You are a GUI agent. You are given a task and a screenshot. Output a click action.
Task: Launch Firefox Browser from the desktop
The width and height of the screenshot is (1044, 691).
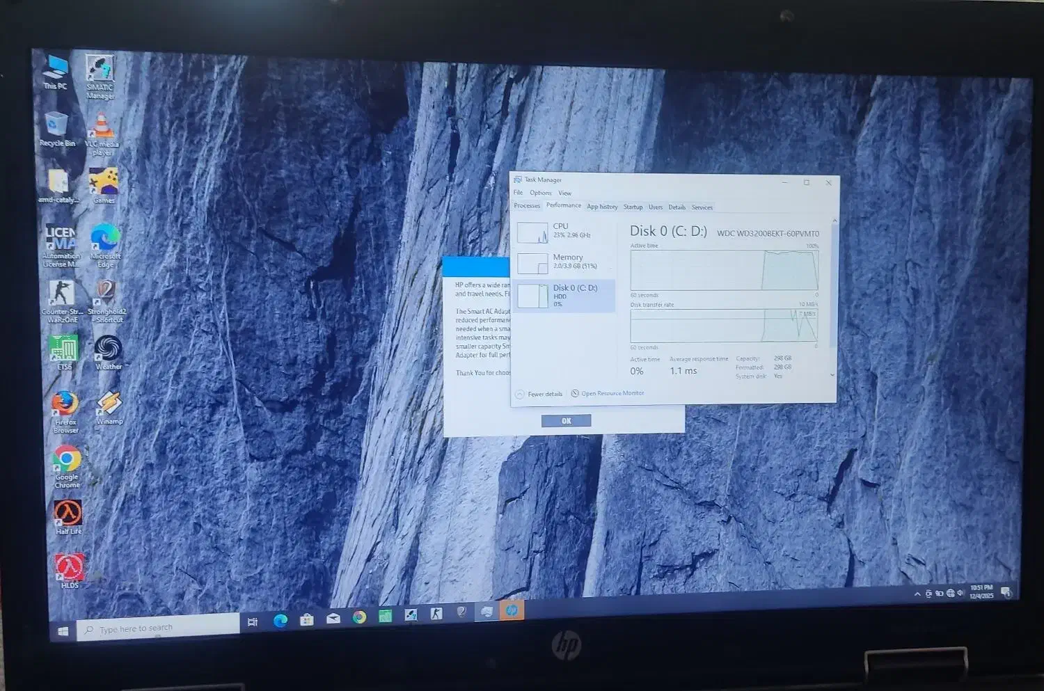[x=65, y=405]
